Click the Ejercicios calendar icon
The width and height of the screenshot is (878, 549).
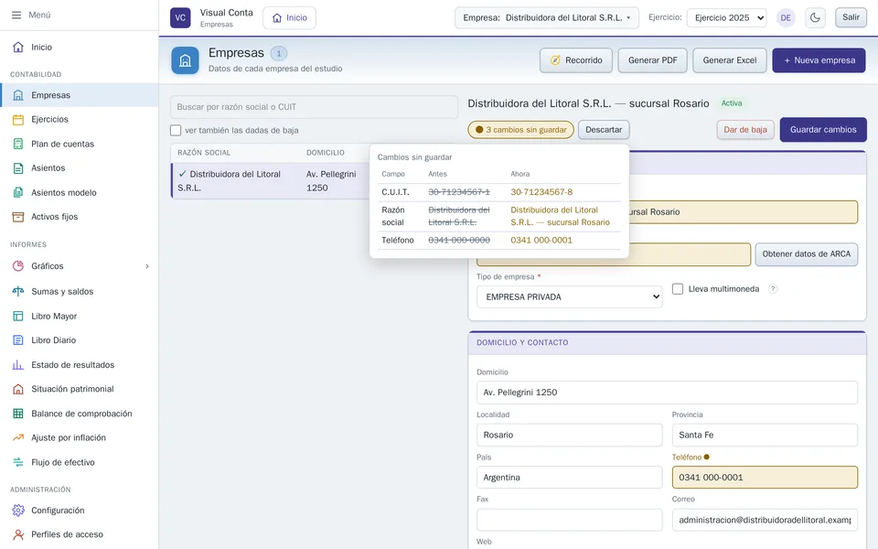click(x=18, y=119)
